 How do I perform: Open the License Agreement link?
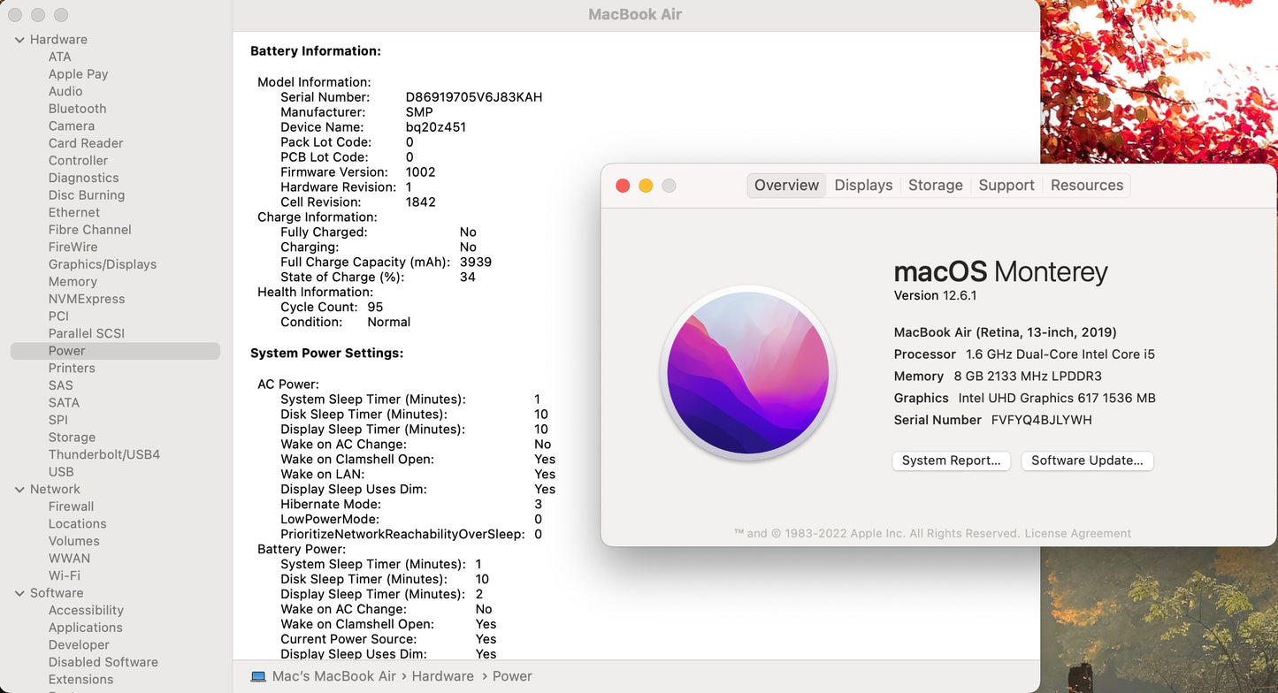(x=1077, y=533)
